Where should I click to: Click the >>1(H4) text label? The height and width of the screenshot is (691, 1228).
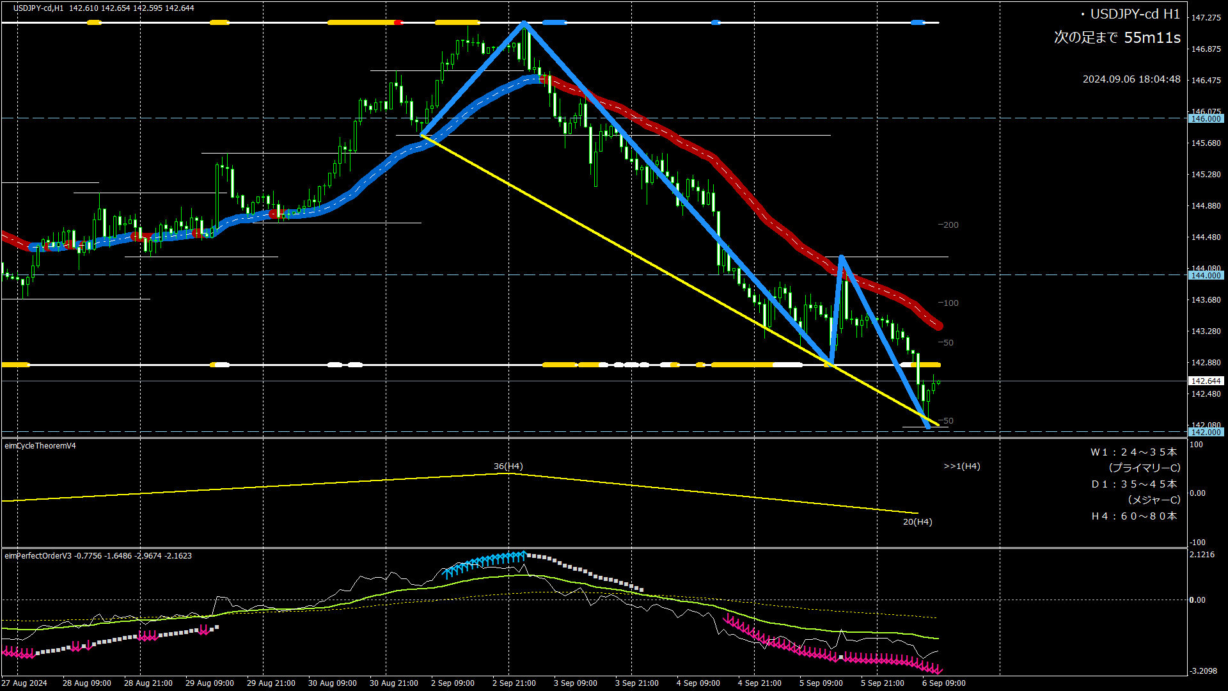(x=961, y=466)
